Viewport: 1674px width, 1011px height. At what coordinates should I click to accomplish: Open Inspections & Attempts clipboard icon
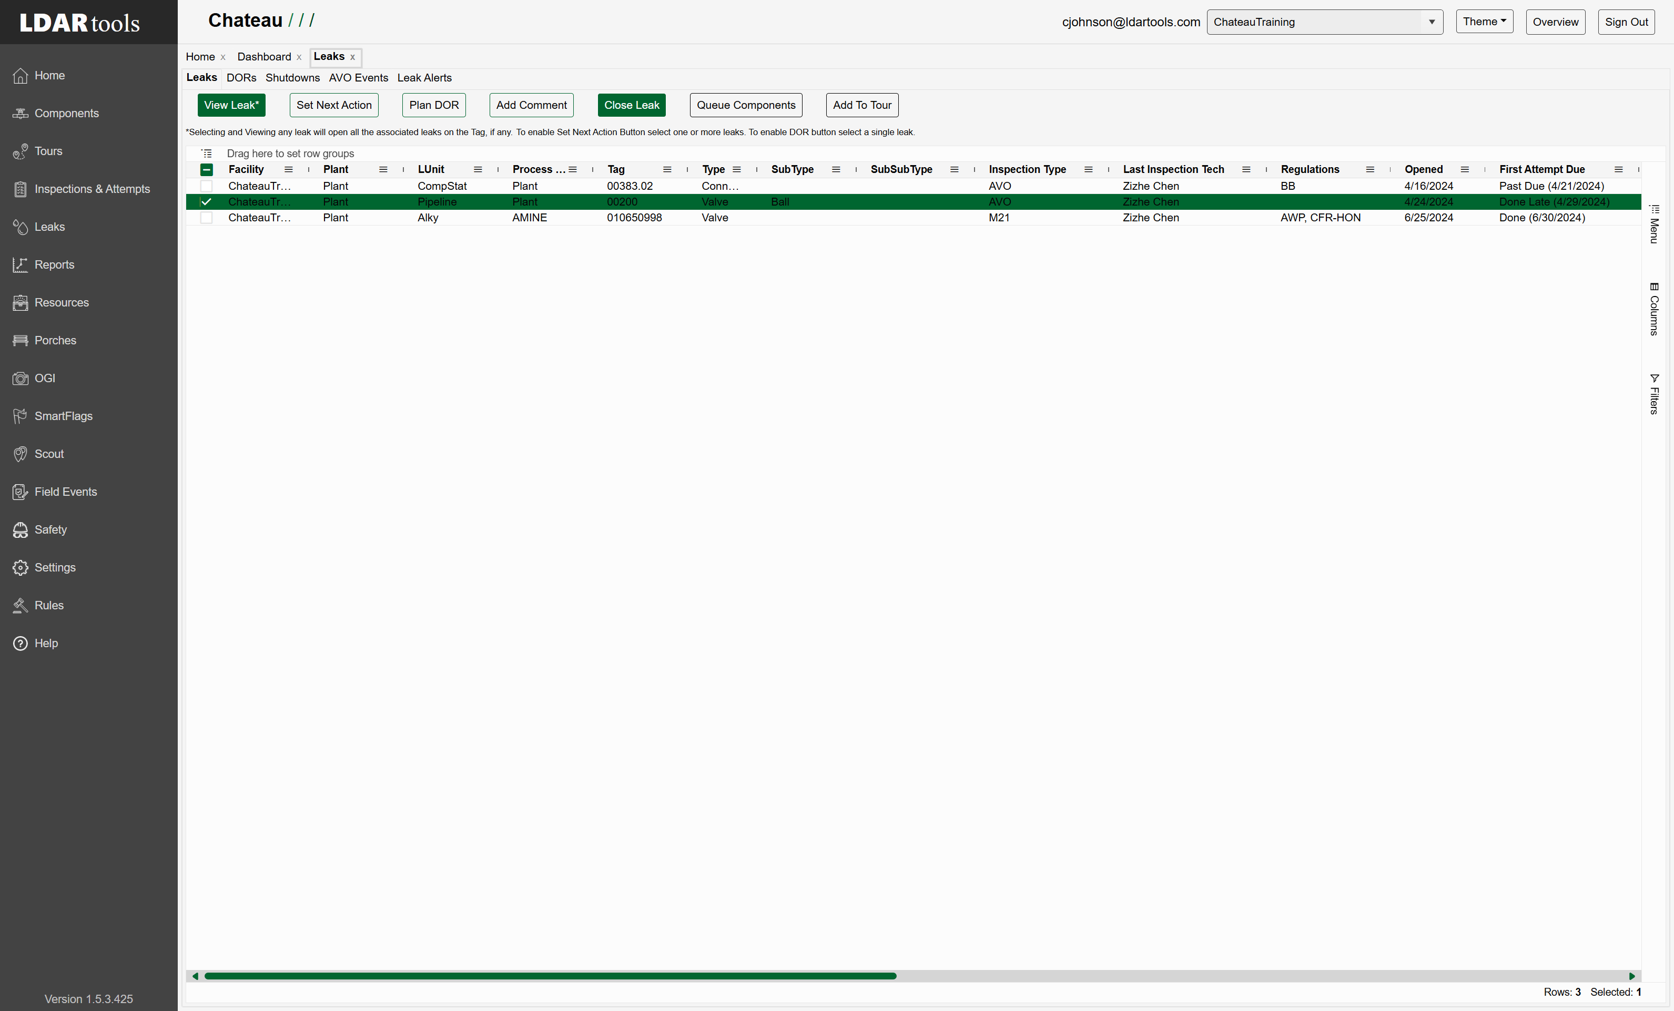(x=21, y=189)
